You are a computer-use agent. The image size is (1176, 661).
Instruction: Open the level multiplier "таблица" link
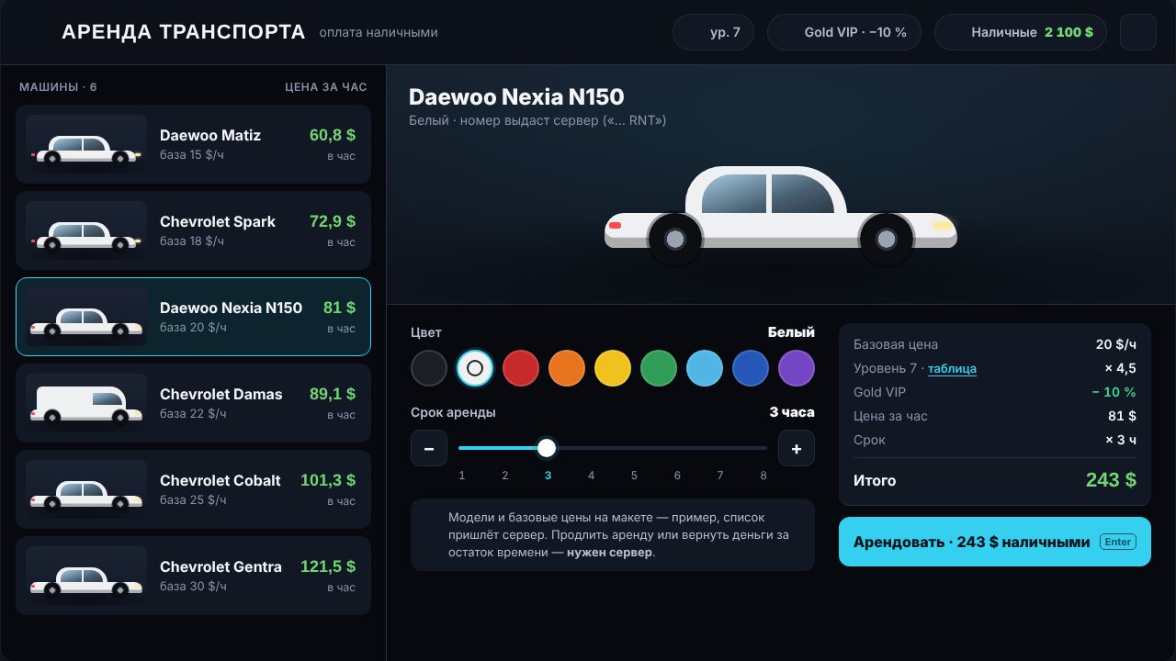(952, 369)
